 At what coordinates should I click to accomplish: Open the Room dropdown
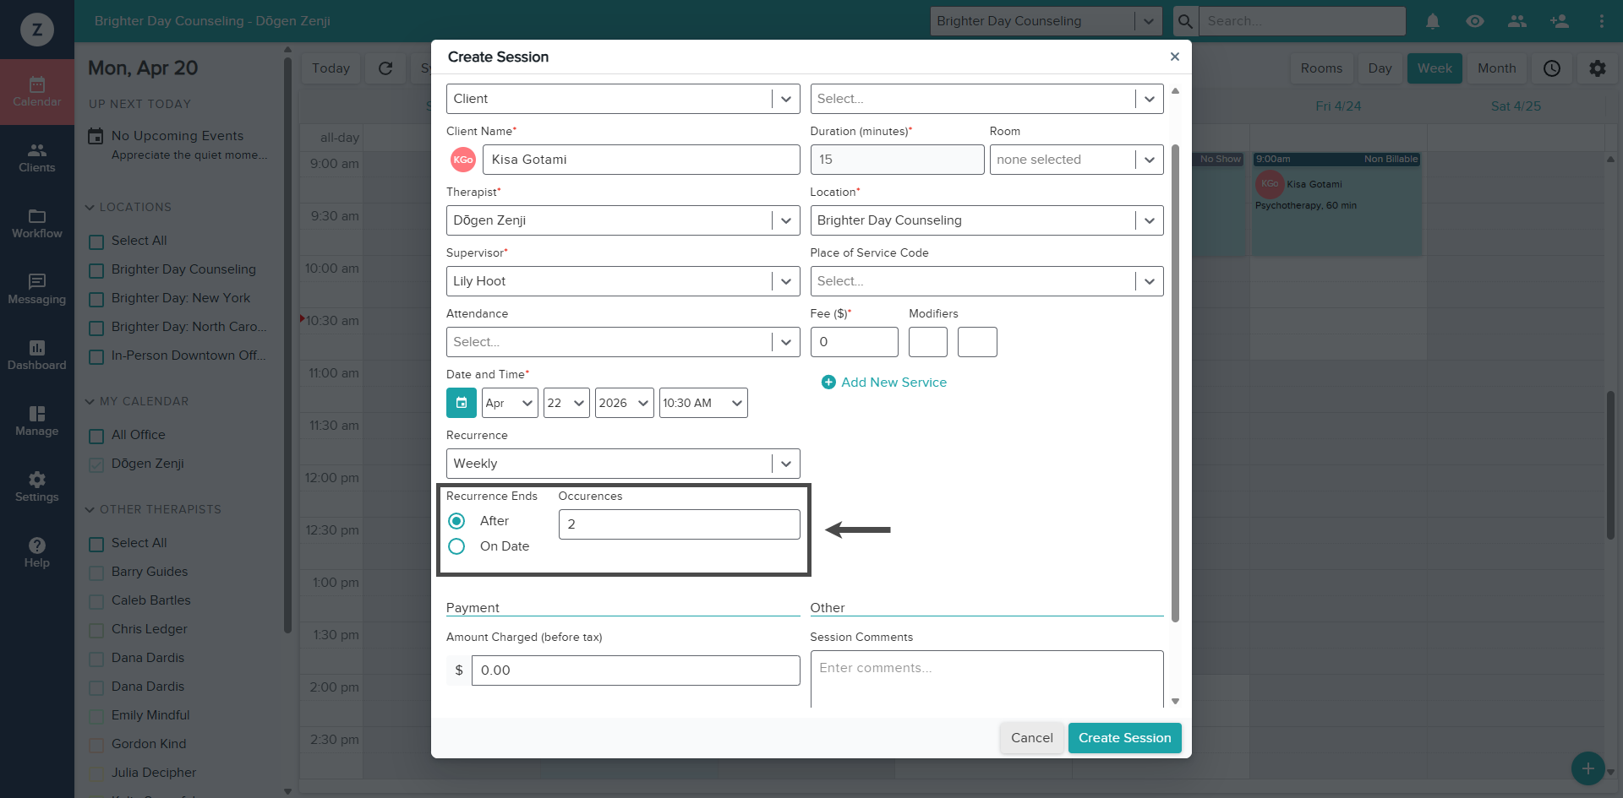pyautogui.click(x=1076, y=160)
